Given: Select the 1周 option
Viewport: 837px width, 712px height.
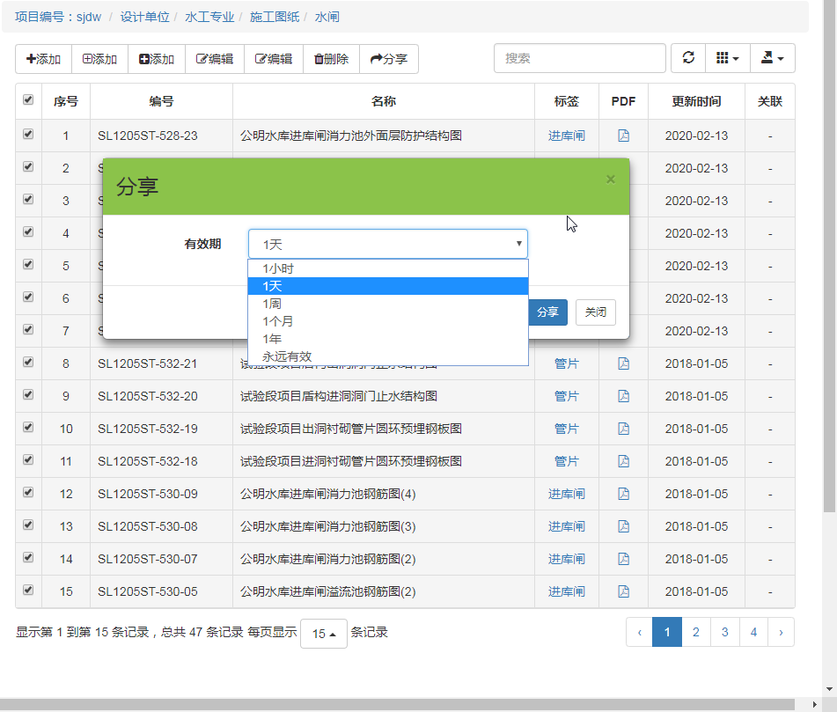Looking at the screenshot, I should point(387,304).
